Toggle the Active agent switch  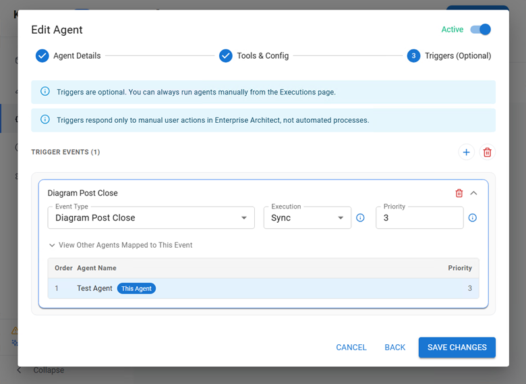pyautogui.click(x=480, y=30)
